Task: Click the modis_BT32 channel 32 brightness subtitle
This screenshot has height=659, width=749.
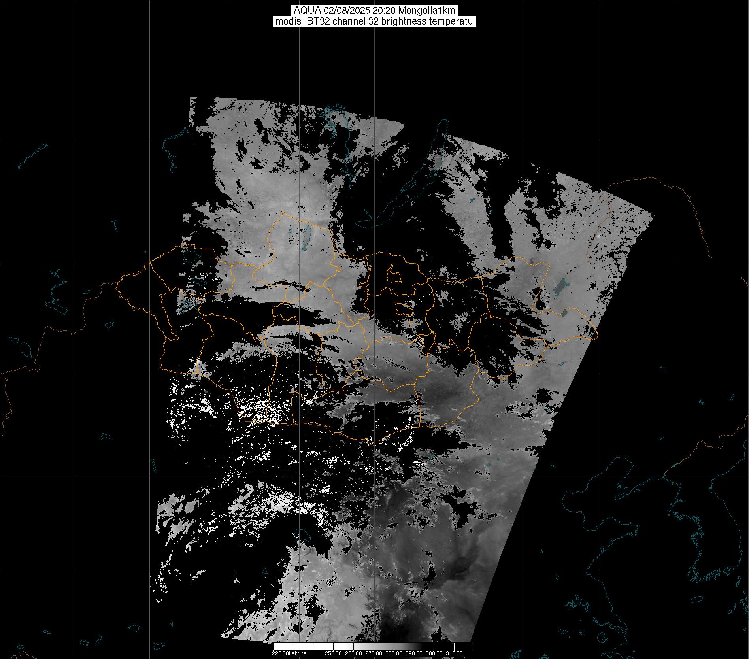Action: (x=374, y=21)
